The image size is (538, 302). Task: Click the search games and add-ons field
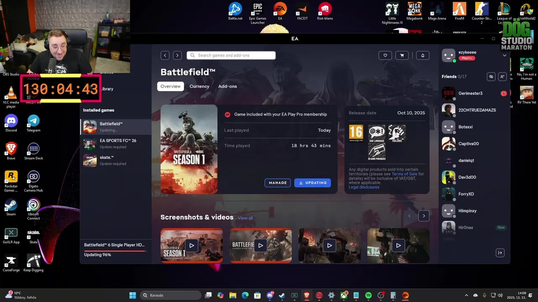231,55
